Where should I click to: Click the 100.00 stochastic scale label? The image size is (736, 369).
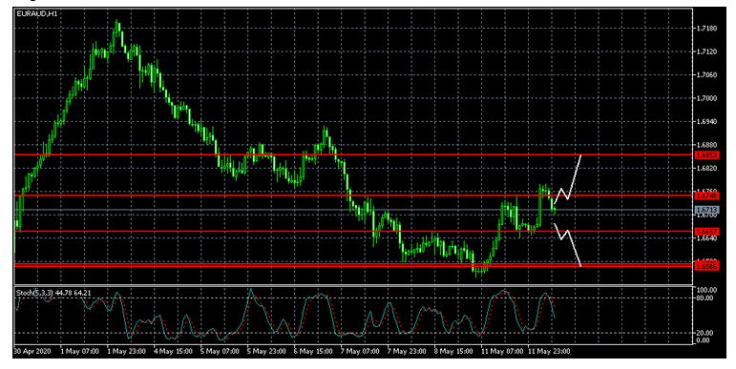[x=706, y=290]
